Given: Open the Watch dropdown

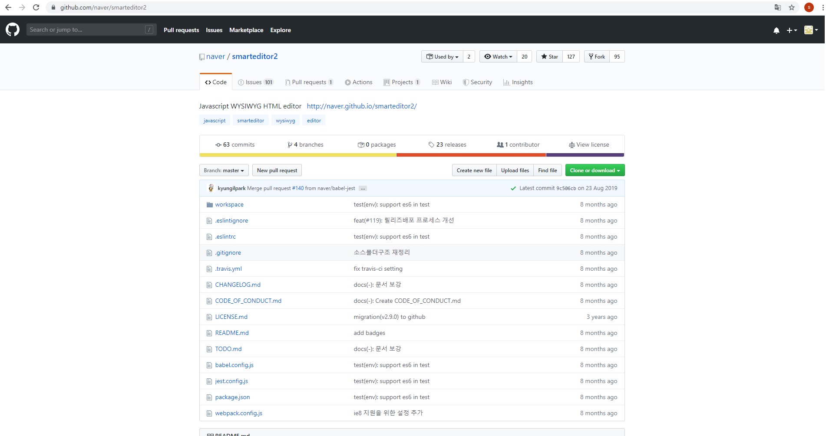Looking at the screenshot, I should click(498, 57).
